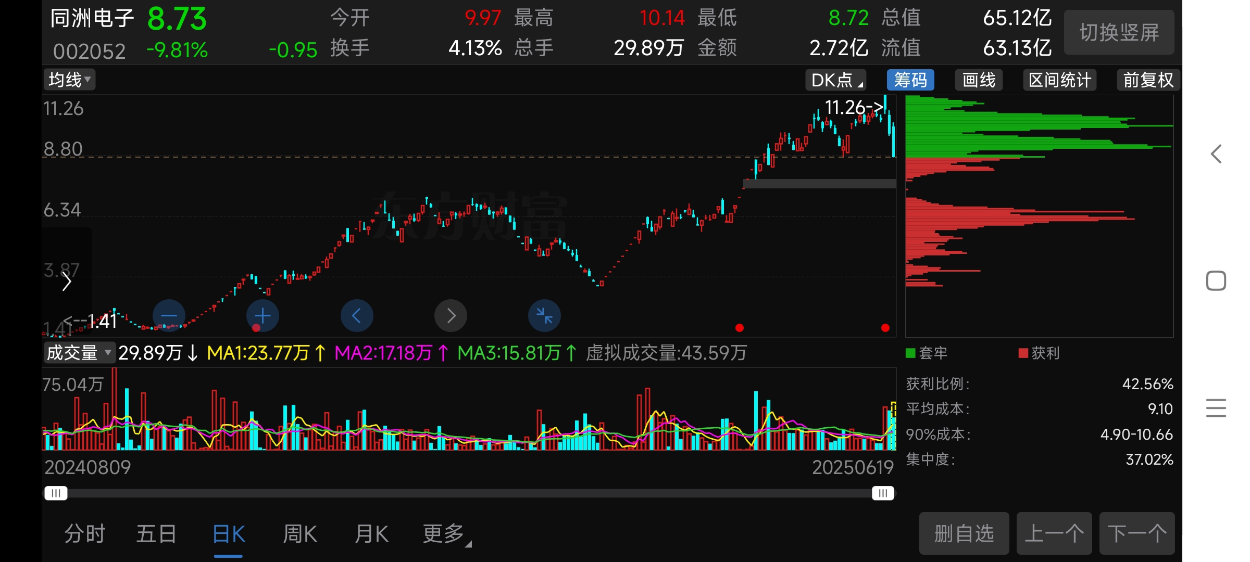Remove stock using 删自选 button
Screen dimensions: 1250x562
(x=964, y=533)
